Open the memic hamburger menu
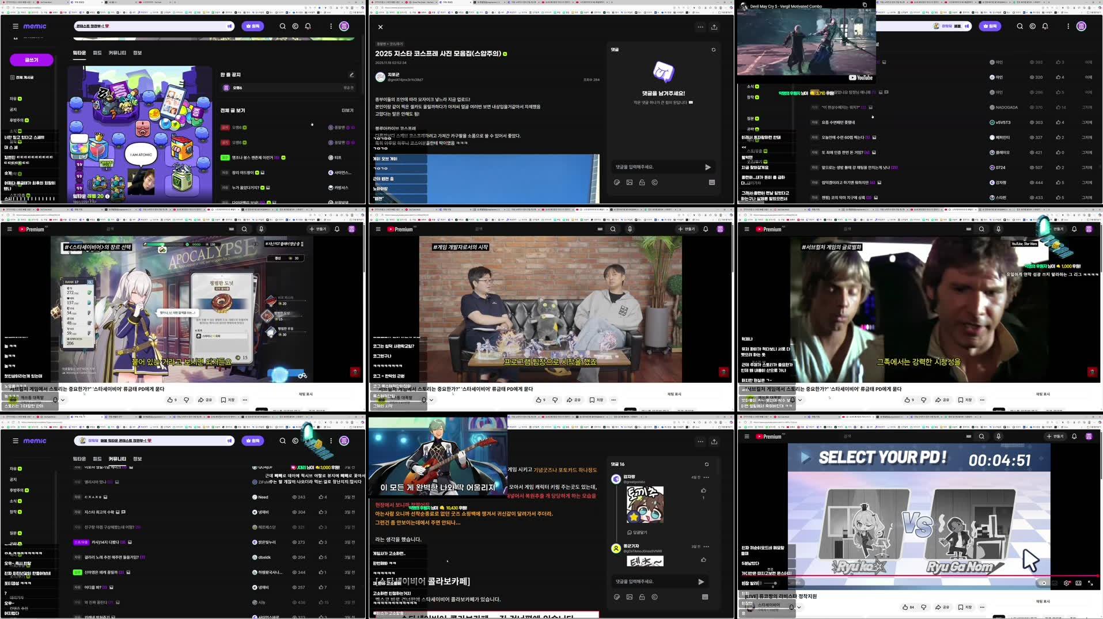Image resolution: width=1103 pixels, height=619 pixels. (15, 26)
